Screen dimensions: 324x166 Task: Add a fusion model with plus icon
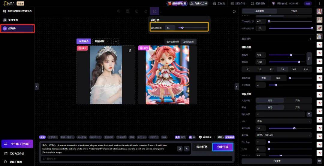[310, 39]
